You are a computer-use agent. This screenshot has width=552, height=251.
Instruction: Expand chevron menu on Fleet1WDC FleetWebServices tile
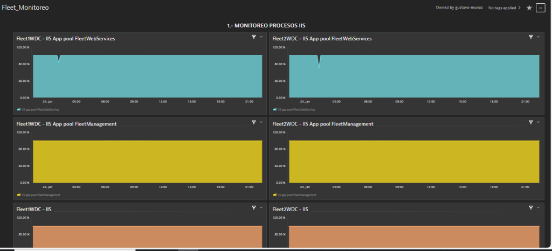coord(261,37)
